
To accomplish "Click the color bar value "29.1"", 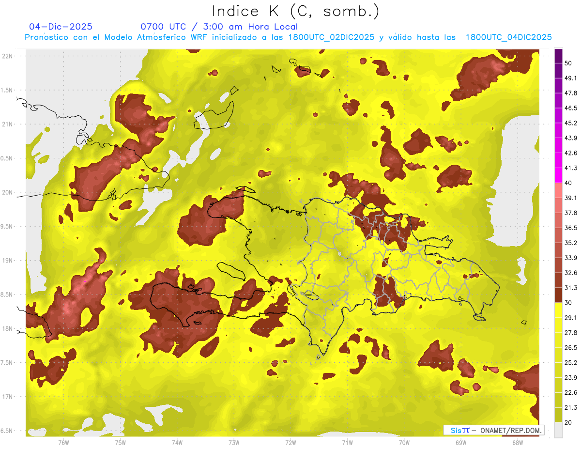I will [571, 317].
